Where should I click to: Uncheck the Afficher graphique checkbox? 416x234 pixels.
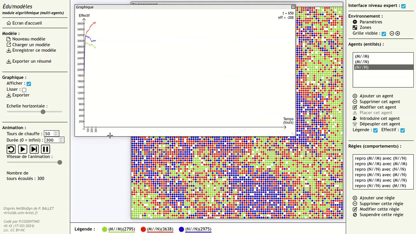point(29,84)
